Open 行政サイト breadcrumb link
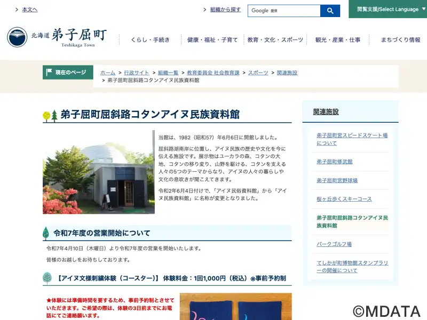The height and width of the screenshot is (320, 427). click(137, 73)
